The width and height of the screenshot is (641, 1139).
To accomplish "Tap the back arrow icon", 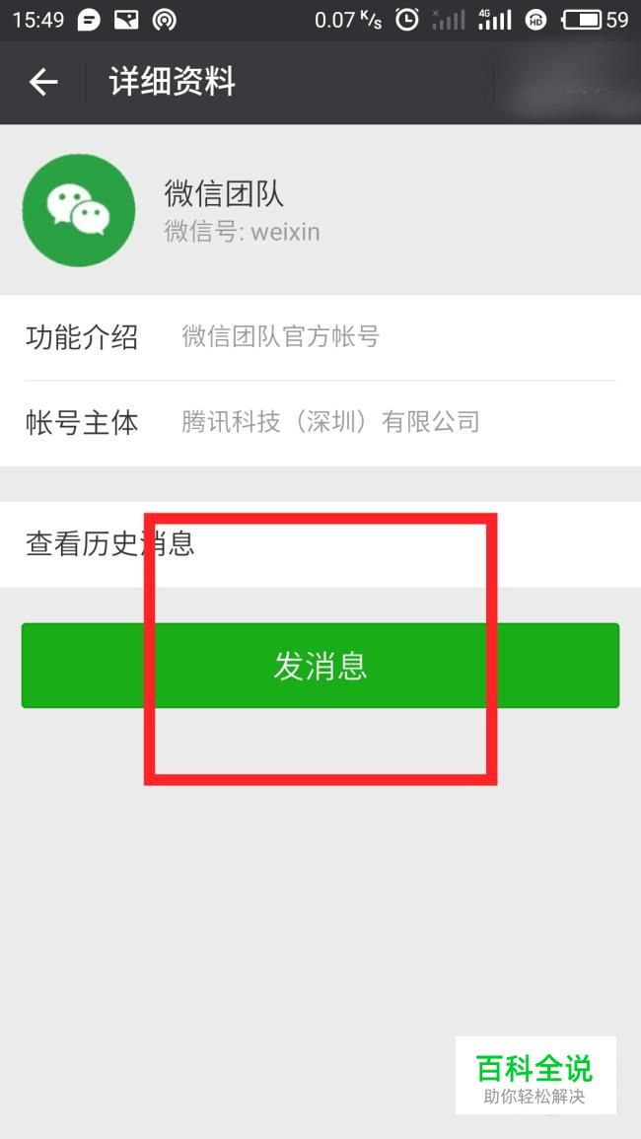I will (x=42, y=82).
